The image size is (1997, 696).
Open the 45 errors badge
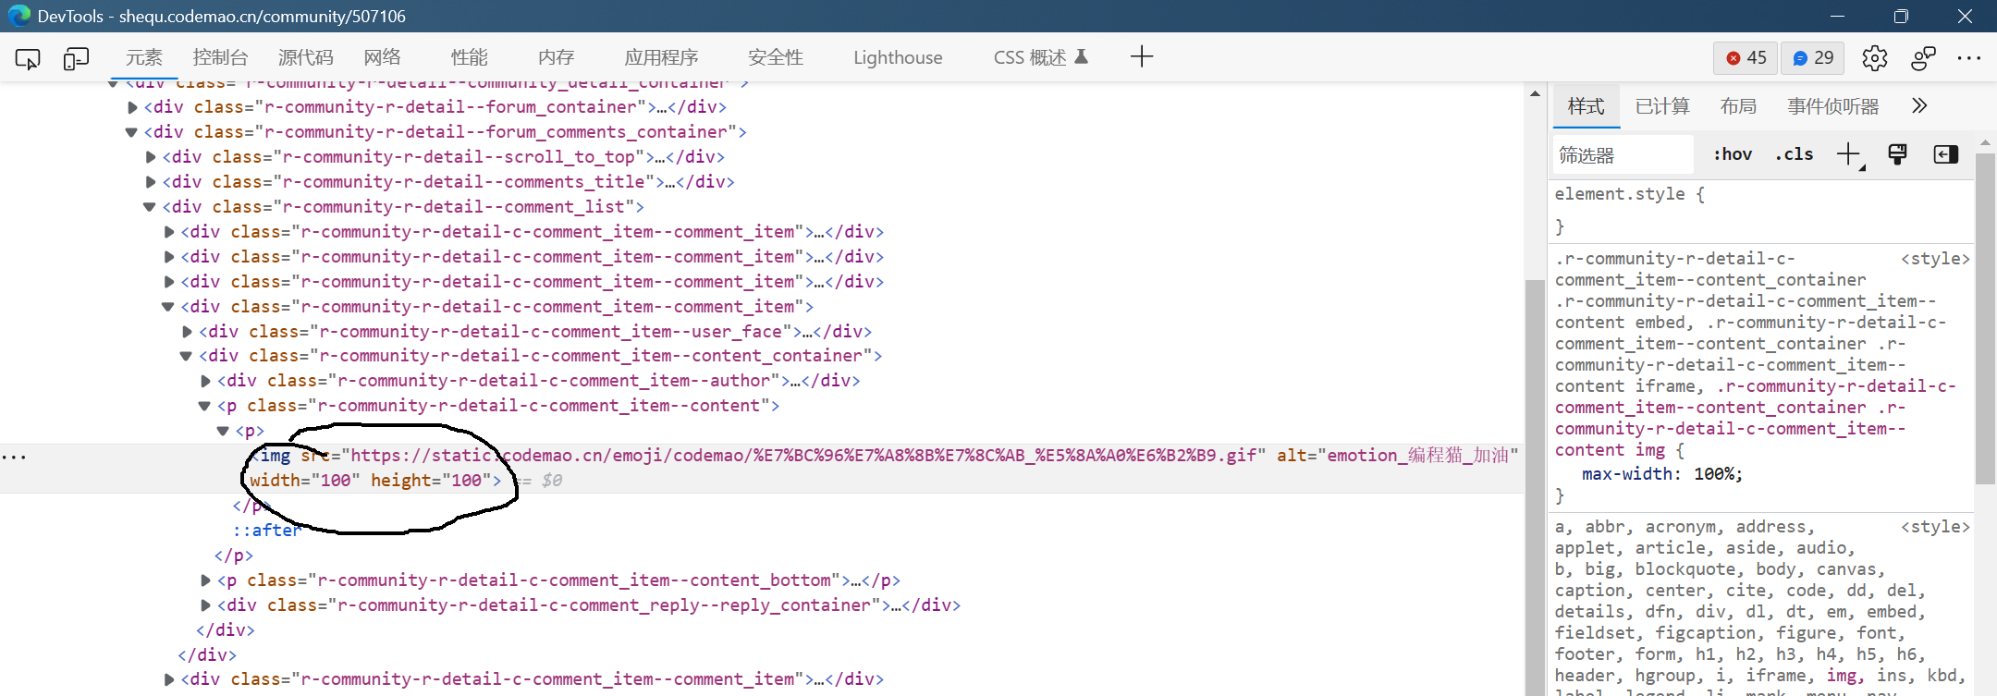pyautogui.click(x=1746, y=58)
